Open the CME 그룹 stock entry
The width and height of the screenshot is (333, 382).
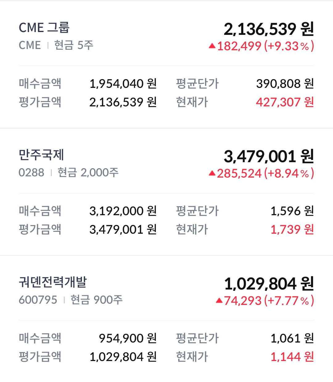click(44, 28)
